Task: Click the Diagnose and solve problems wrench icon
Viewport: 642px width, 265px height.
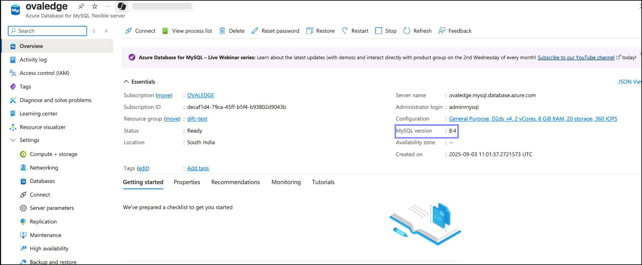Action: 13,100
